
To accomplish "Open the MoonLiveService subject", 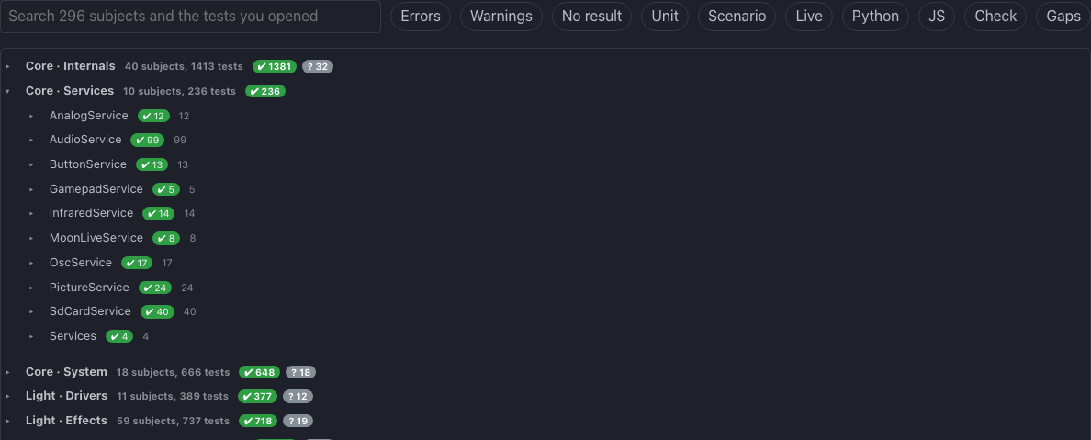I will (x=96, y=237).
